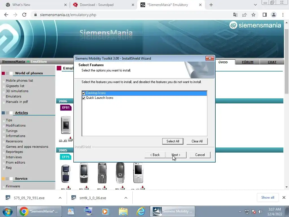The height and width of the screenshot is (217, 289).
Task: Open the tab search dropdown arrow
Action: (x=255, y=5)
